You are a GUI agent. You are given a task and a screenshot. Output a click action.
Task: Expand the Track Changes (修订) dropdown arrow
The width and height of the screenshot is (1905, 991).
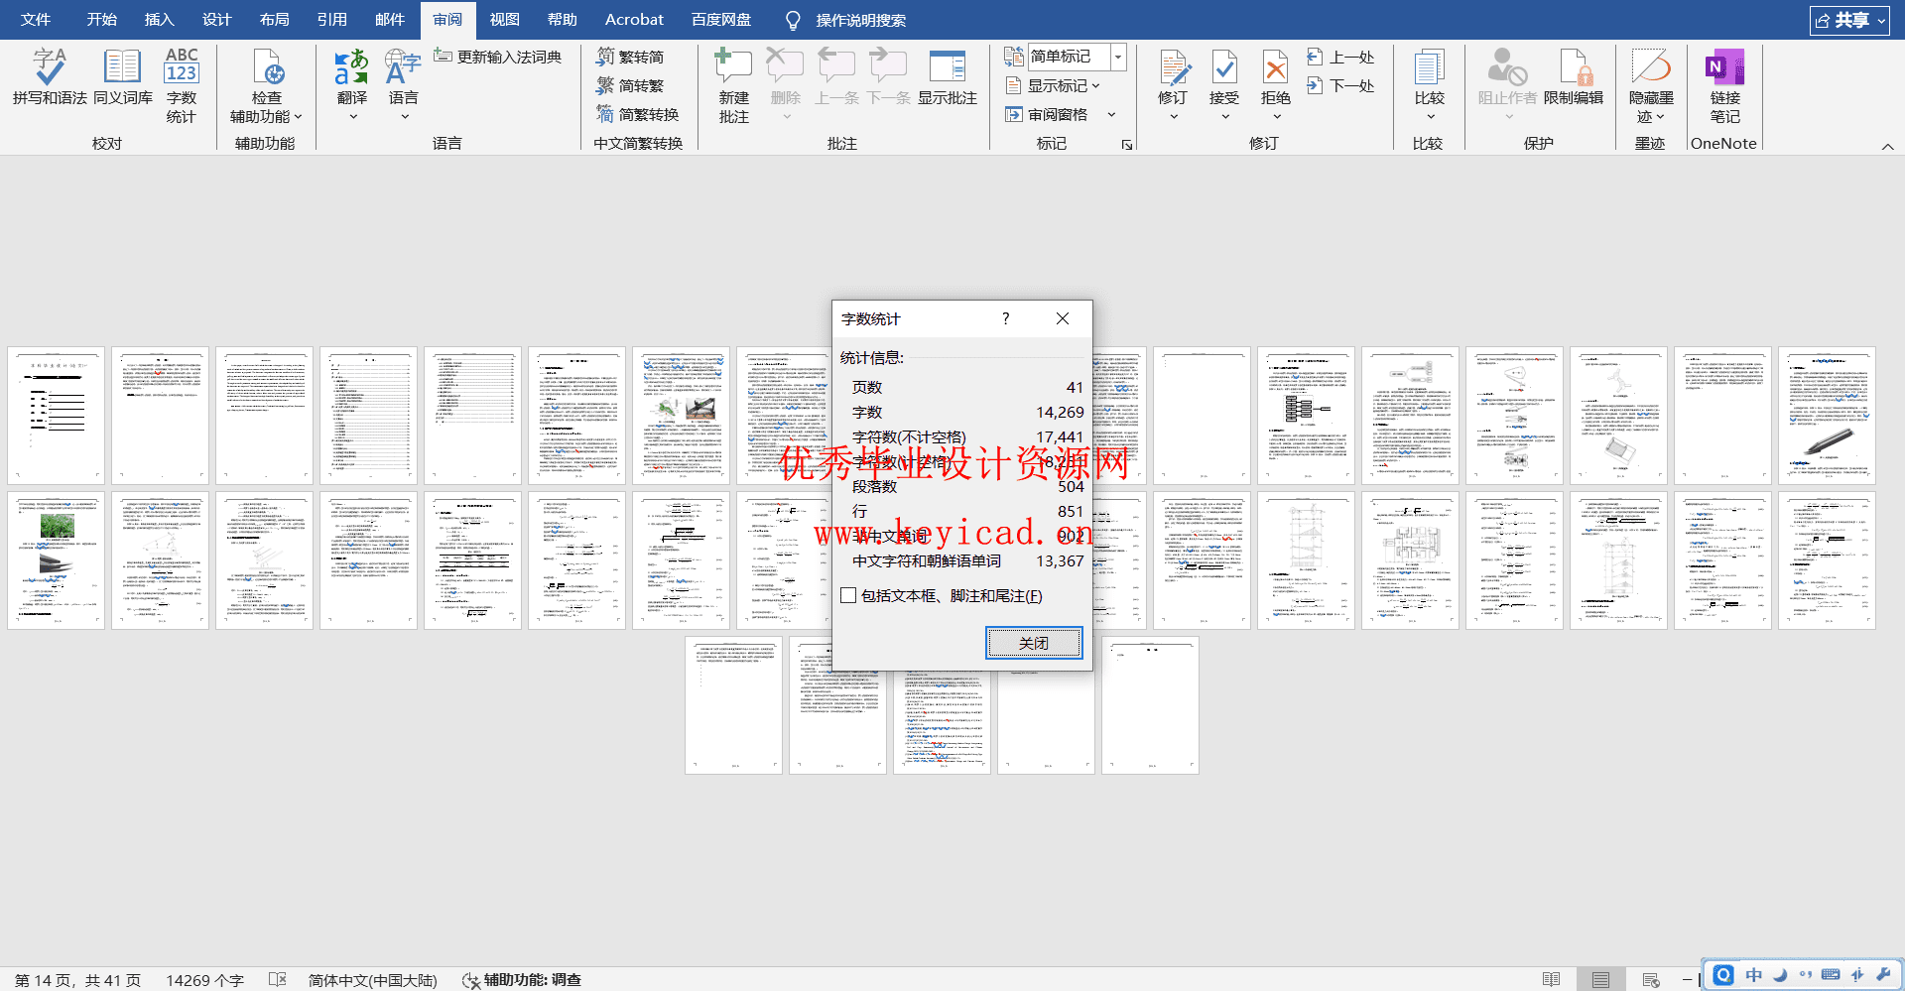1174,117
